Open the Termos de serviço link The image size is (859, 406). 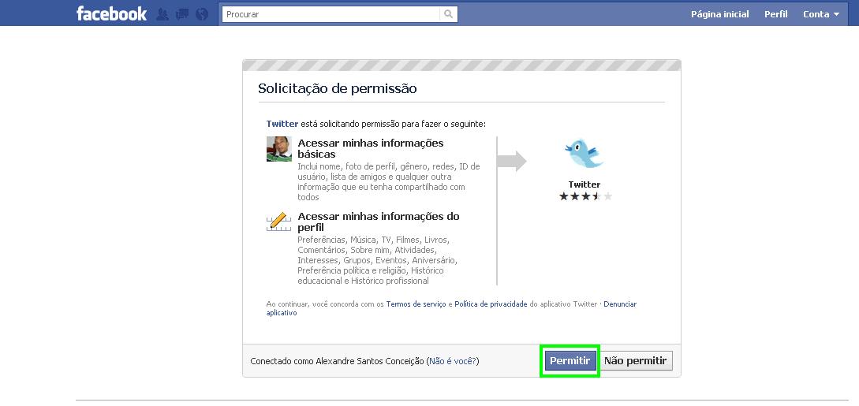(x=416, y=304)
